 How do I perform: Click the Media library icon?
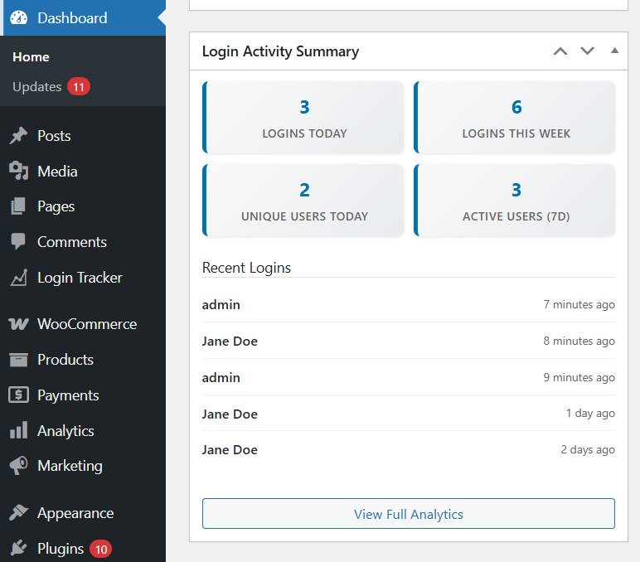point(18,172)
